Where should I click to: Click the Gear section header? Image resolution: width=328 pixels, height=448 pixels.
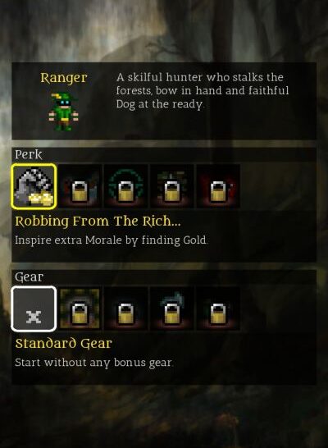[x=29, y=277]
